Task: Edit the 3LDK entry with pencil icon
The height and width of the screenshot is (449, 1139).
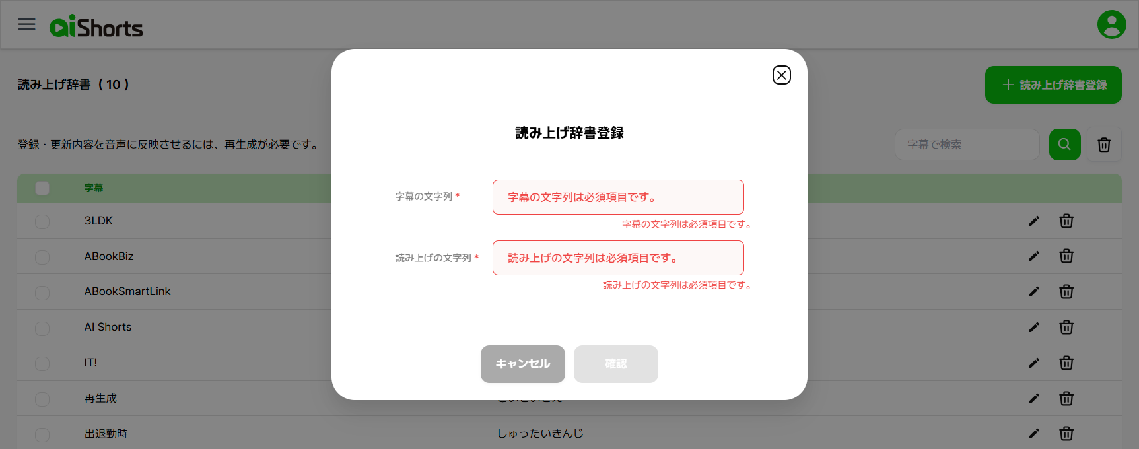Action: [x=1033, y=221]
